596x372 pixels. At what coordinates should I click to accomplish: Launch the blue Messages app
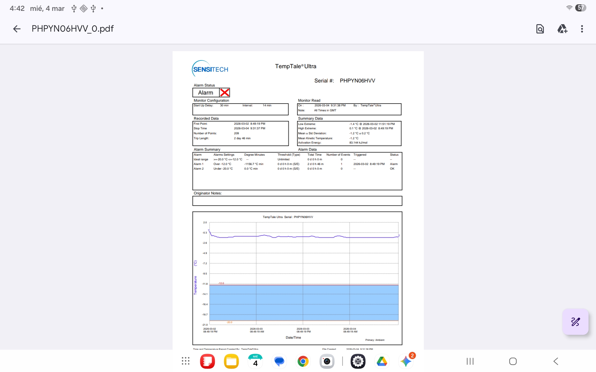tap(279, 361)
